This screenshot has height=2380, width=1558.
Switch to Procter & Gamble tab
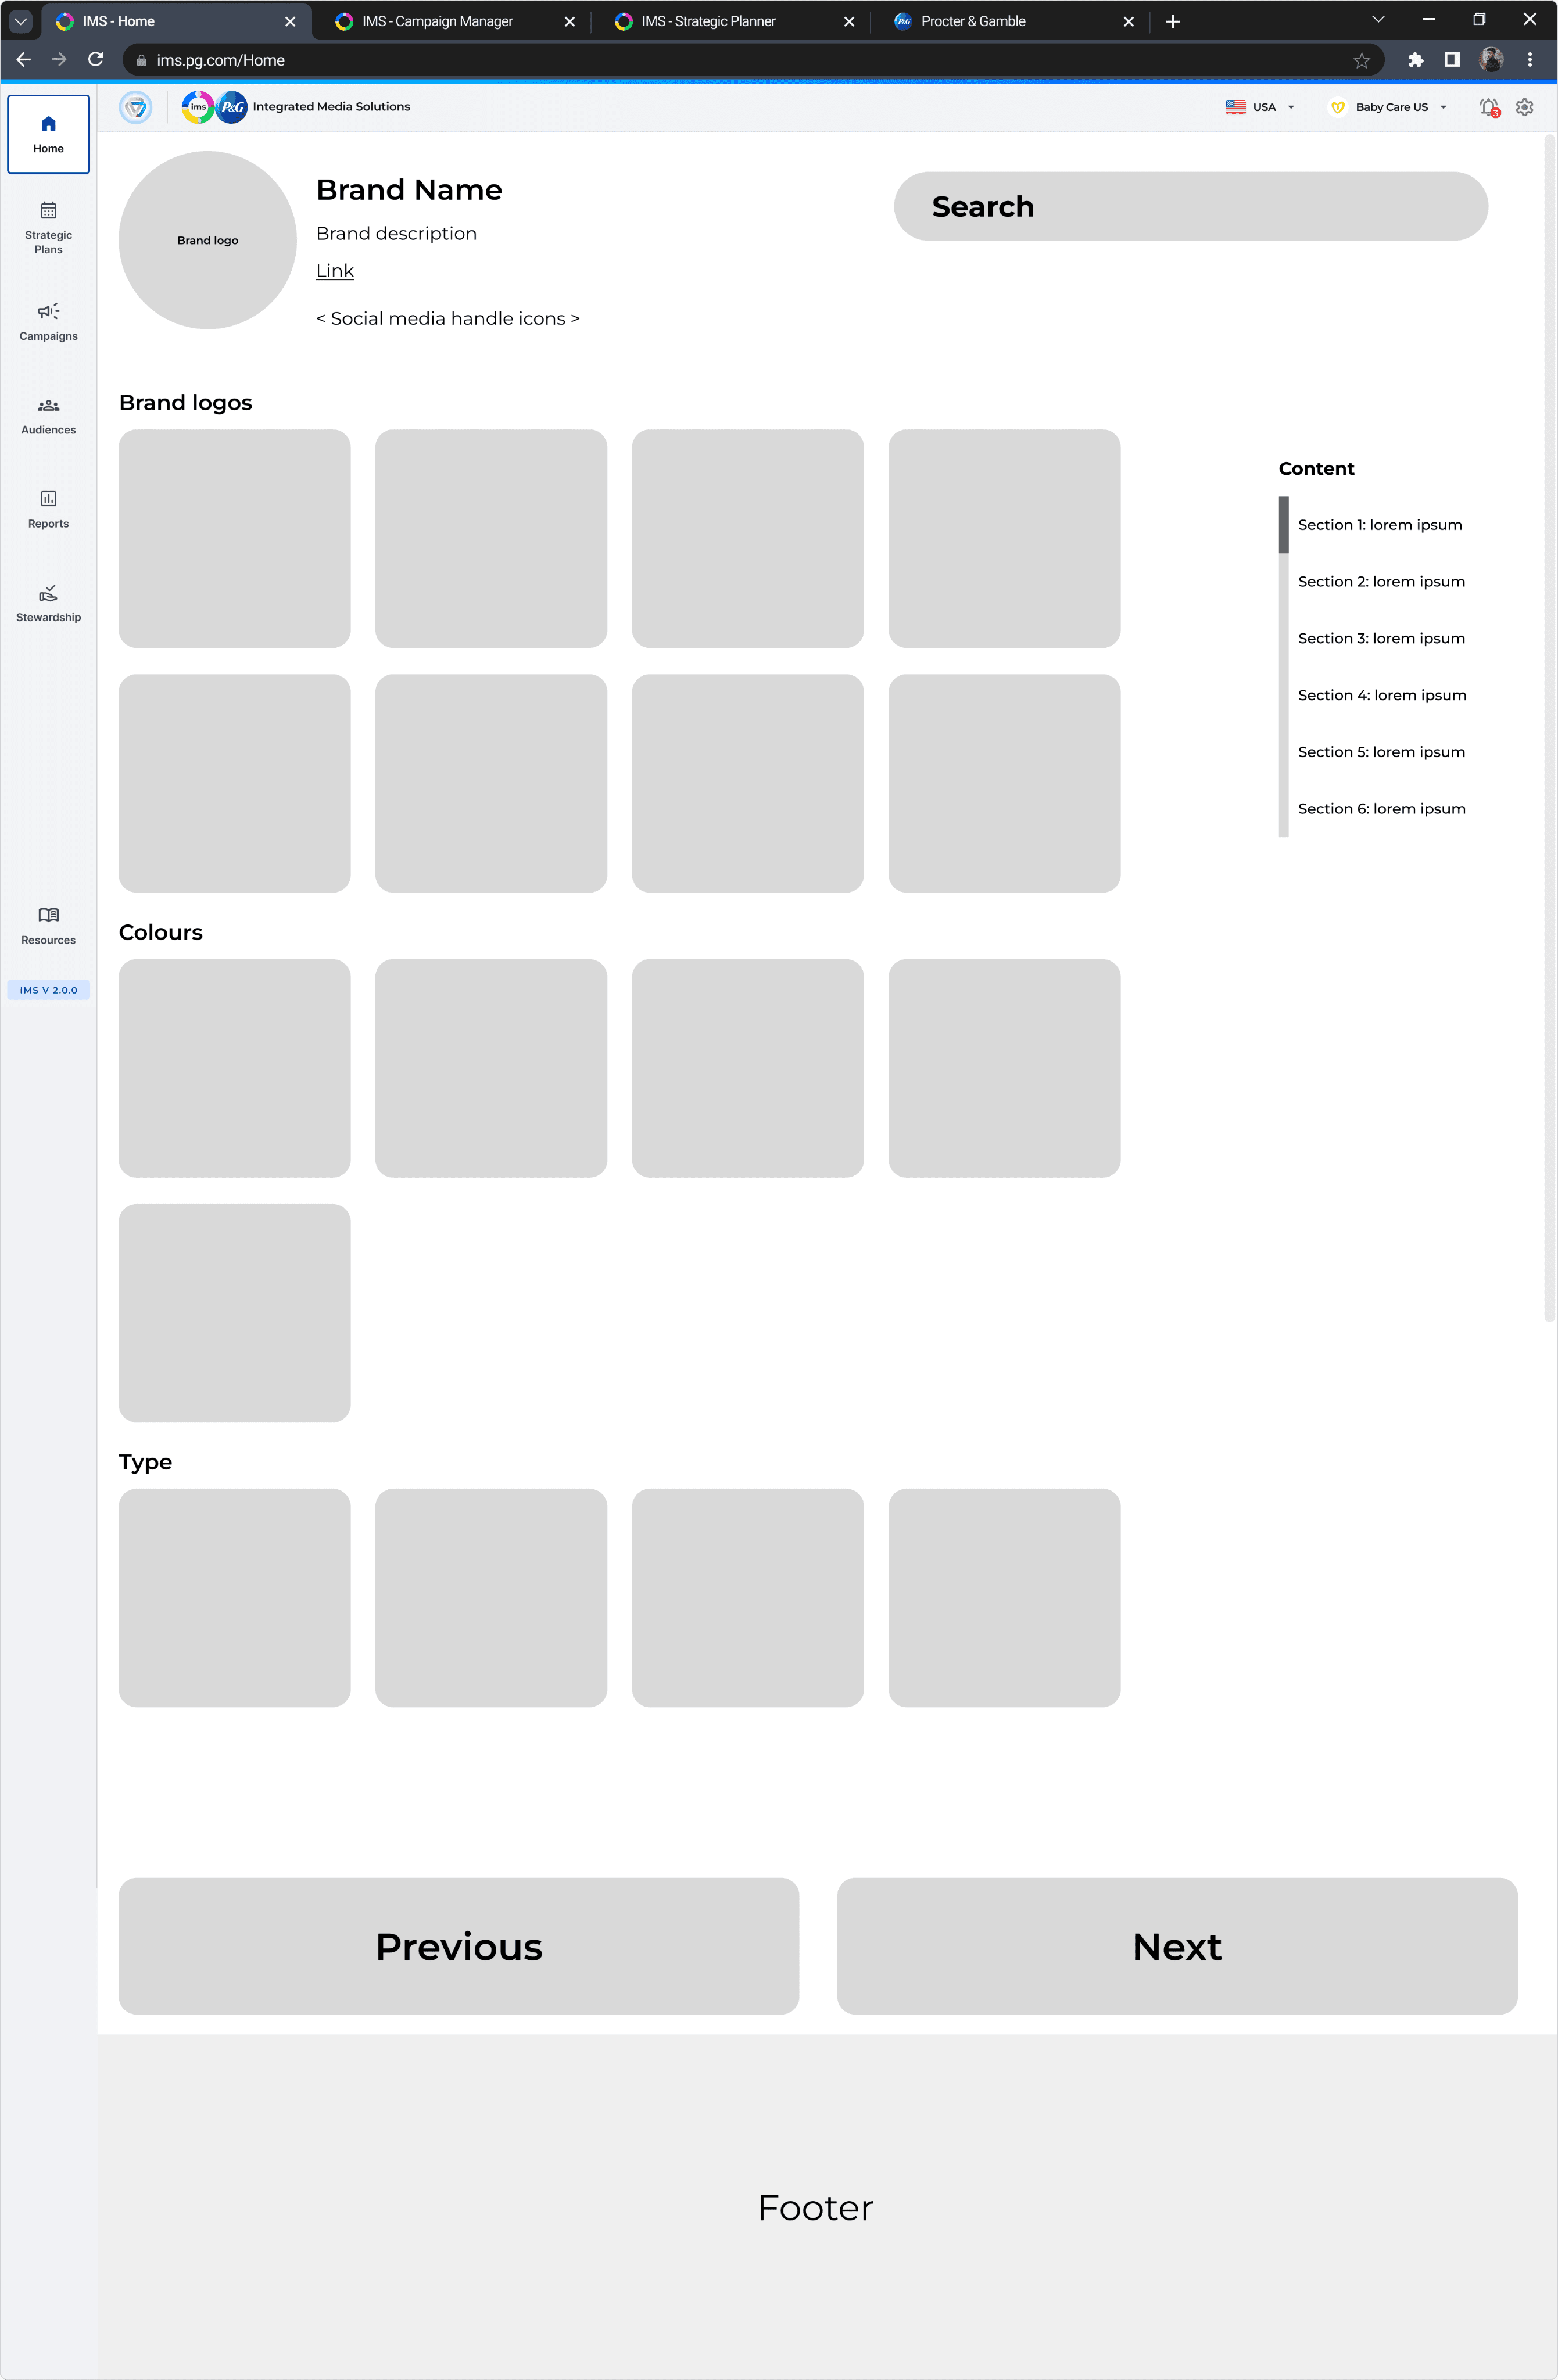[x=972, y=21]
